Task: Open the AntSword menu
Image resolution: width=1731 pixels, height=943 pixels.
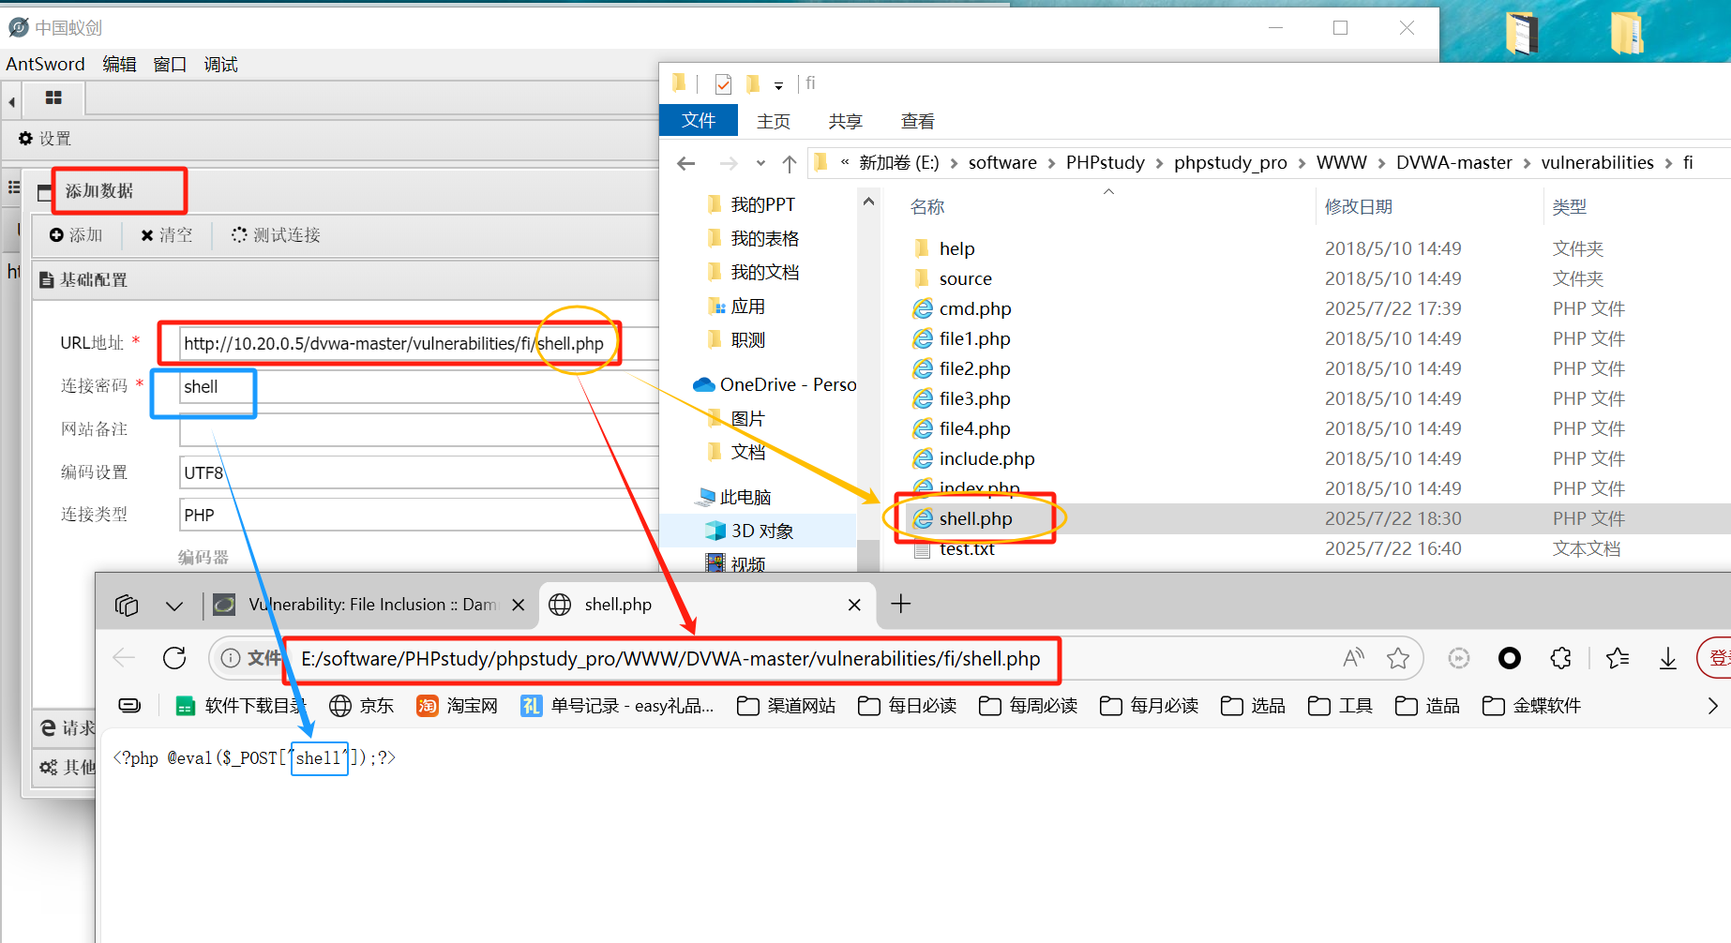Action: pos(45,64)
